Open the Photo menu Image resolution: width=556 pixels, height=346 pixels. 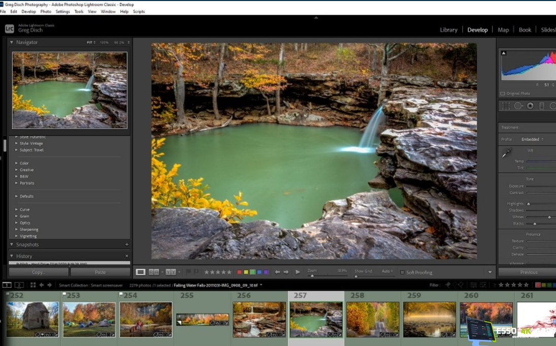point(46,12)
